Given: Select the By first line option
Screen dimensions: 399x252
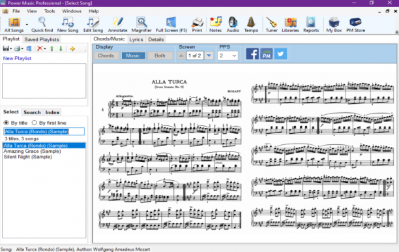Looking at the screenshot, I should (49, 123).
